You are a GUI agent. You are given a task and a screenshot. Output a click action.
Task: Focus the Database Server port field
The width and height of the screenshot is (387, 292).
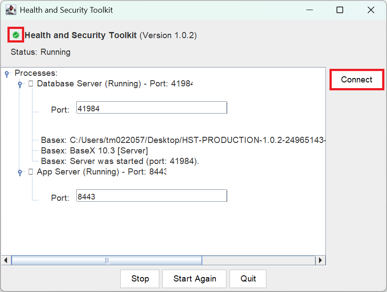tap(151, 108)
